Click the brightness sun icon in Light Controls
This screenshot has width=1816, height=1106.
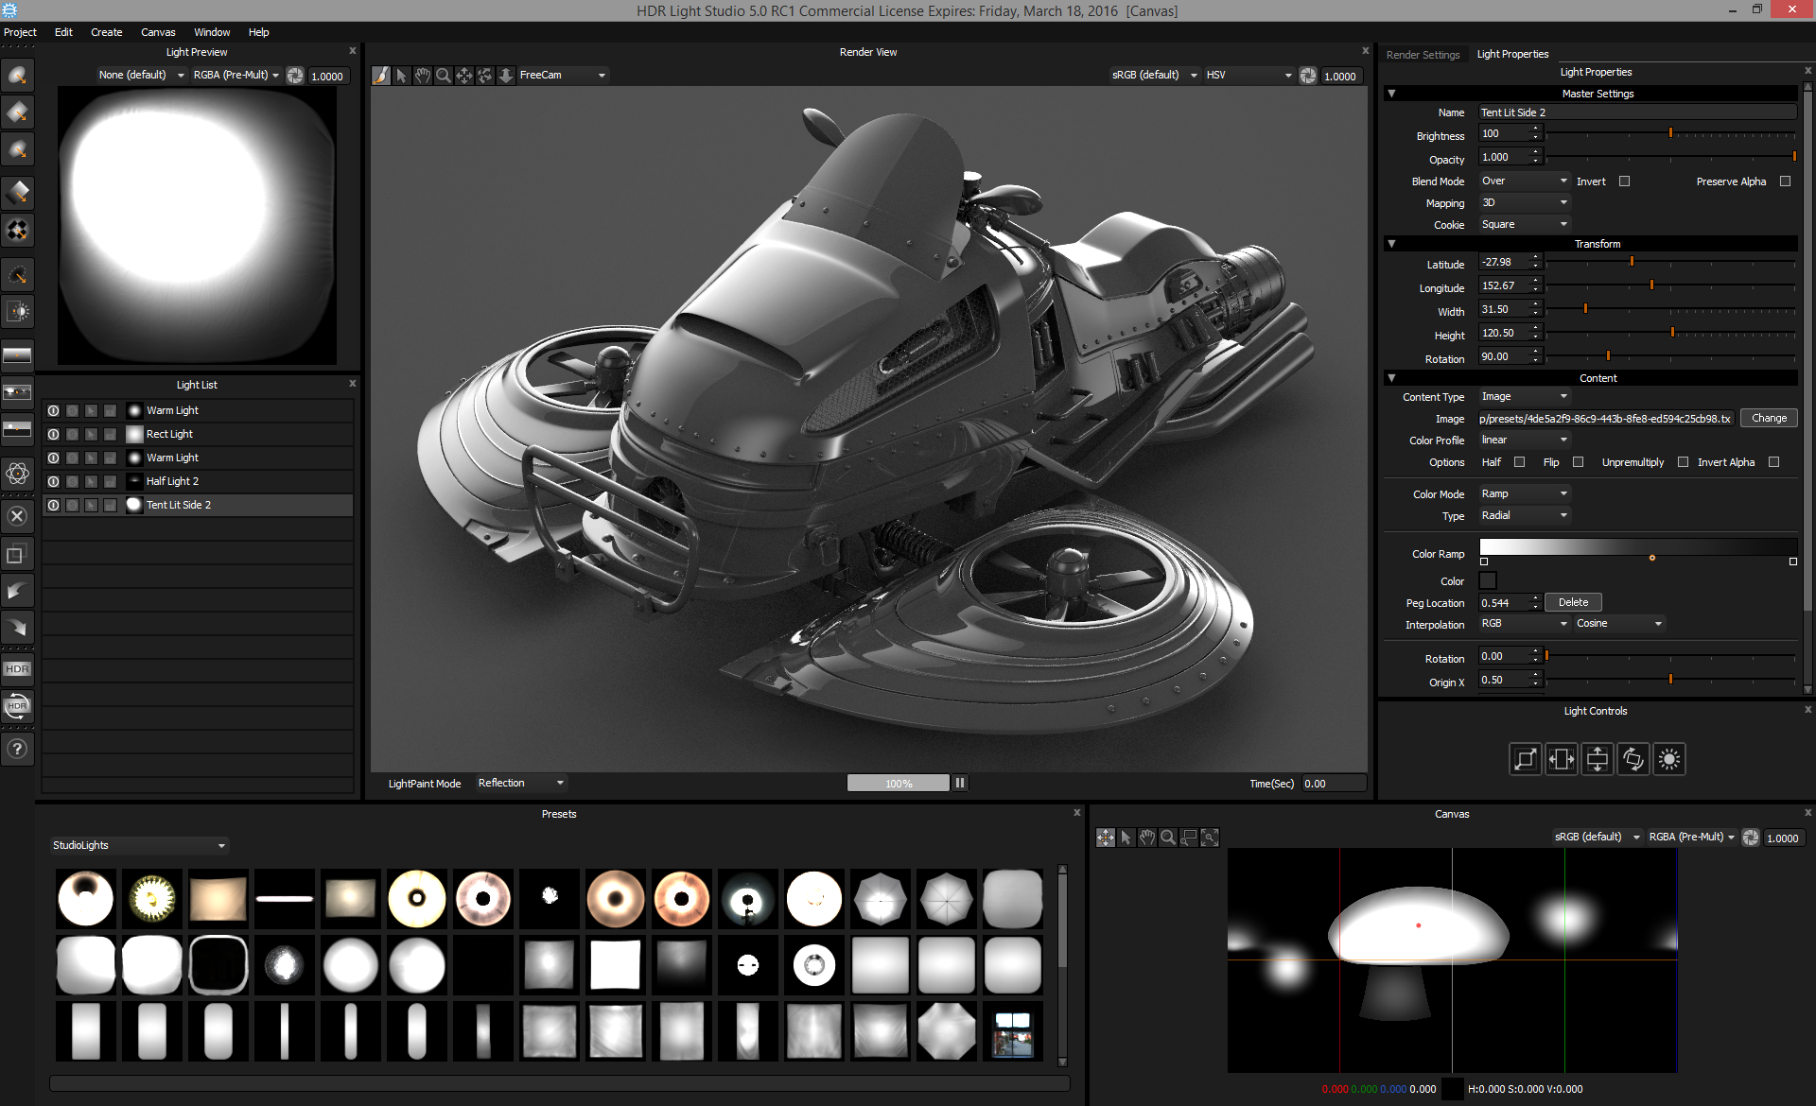point(1669,759)
